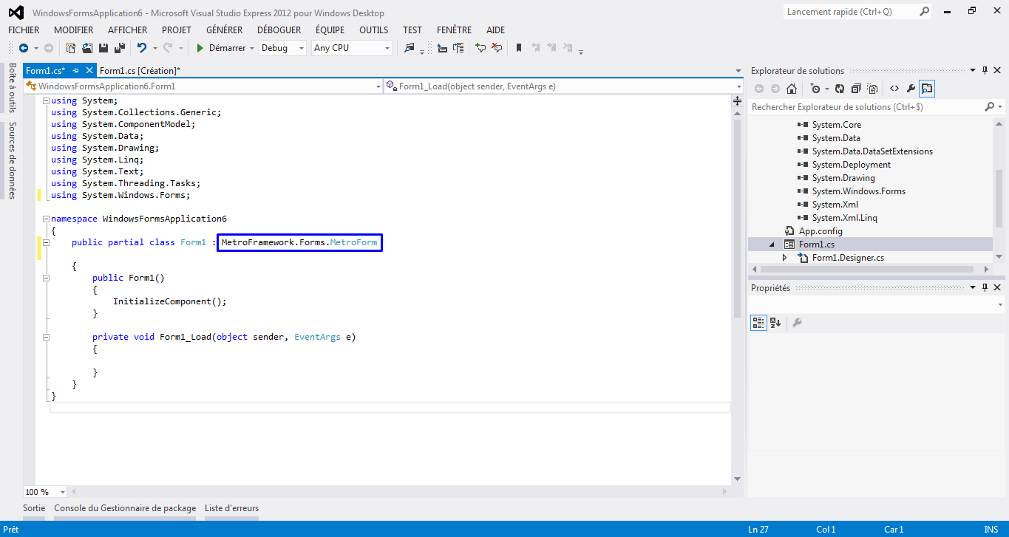Open Console du Gestionnaire de package tab

125,508
